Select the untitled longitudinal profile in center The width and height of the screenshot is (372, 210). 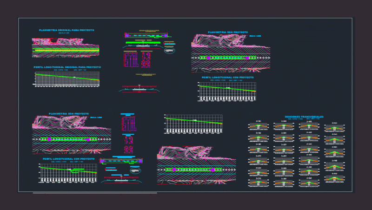coord(193,124)
